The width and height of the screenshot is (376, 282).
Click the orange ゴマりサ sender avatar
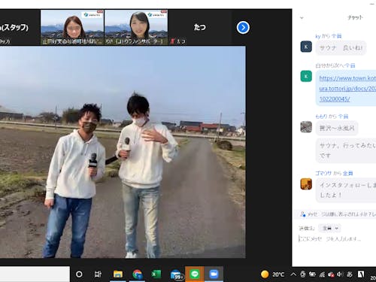306,184
